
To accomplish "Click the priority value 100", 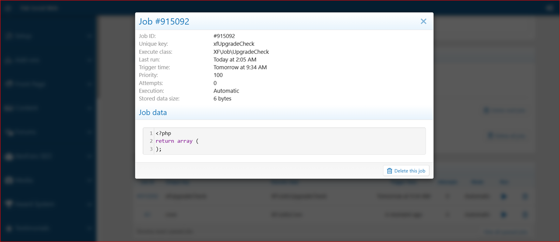I will coord(218,76).
